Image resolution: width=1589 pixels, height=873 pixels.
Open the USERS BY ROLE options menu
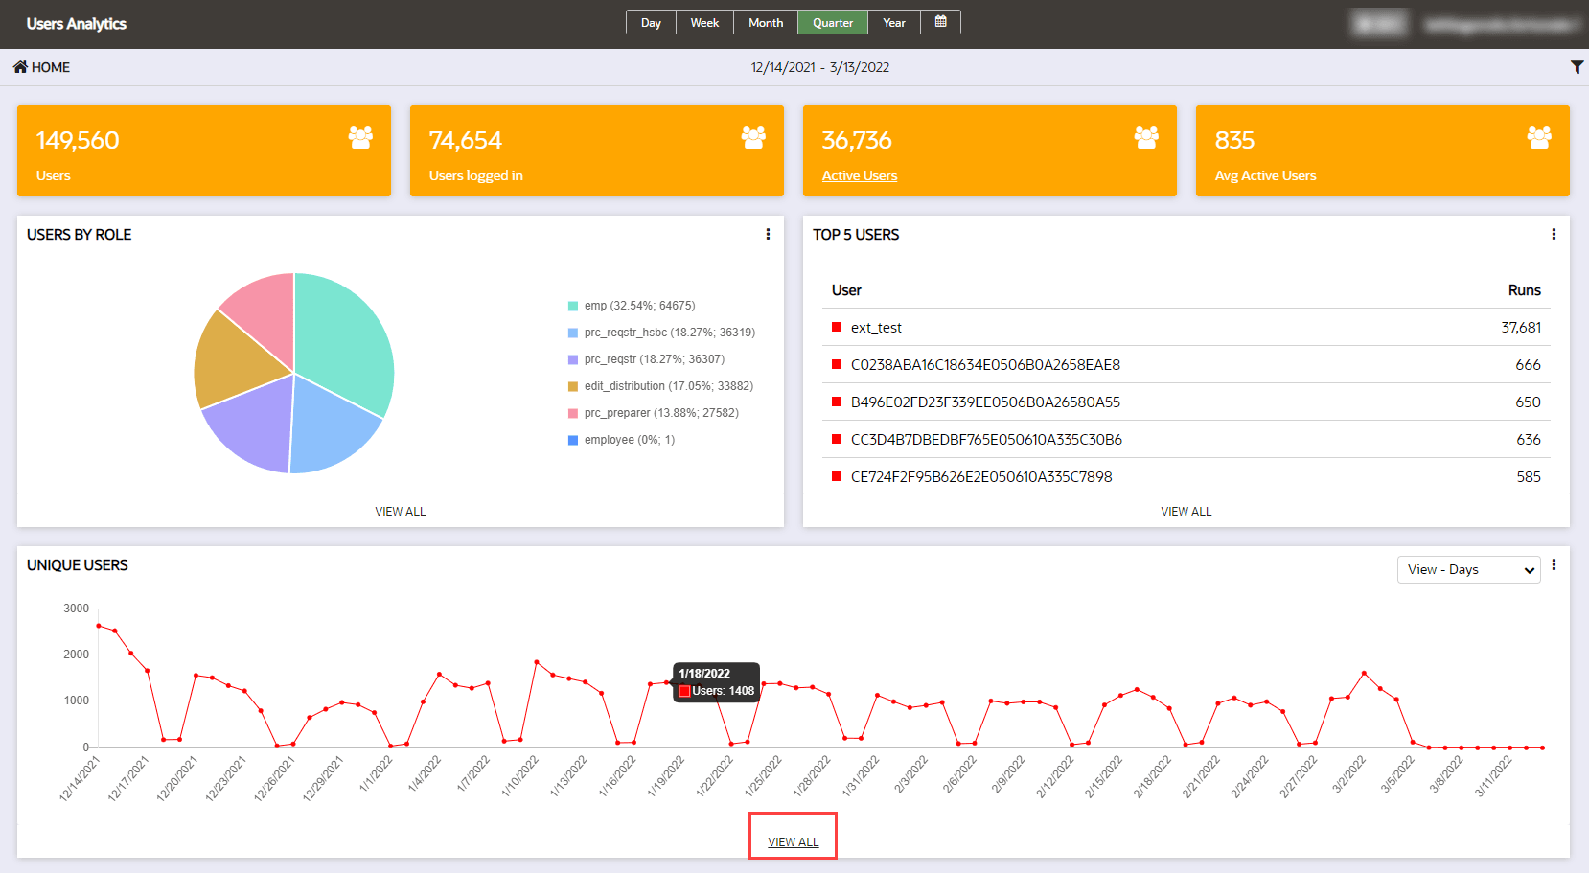click(767, 233)
